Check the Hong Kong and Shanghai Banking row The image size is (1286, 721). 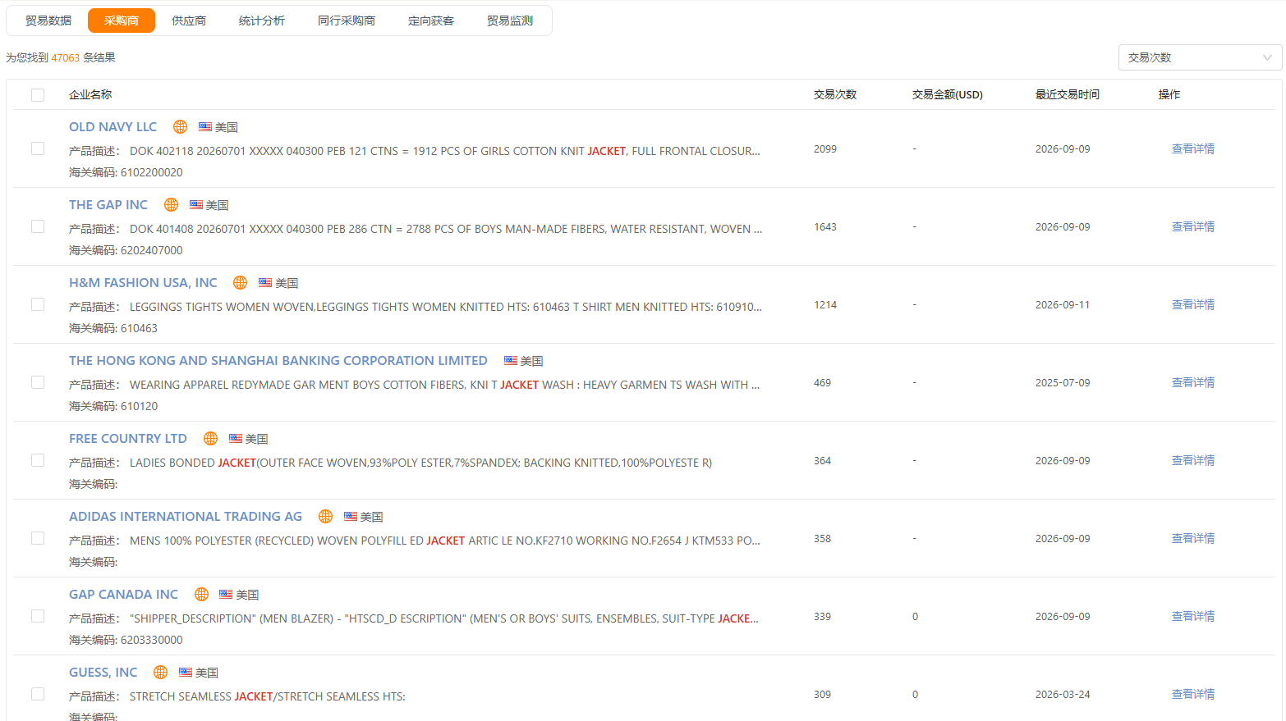(x=38, y=382)
